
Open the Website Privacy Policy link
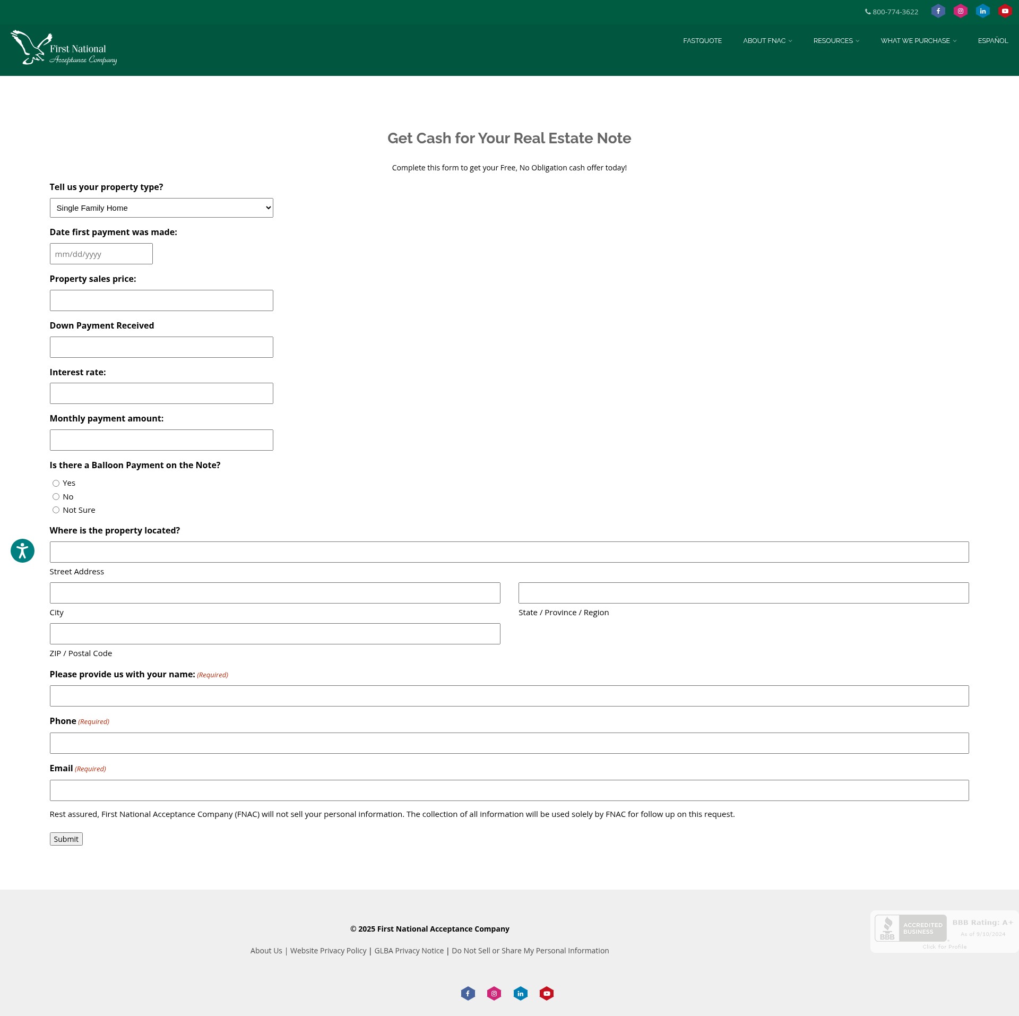point(329,951)
